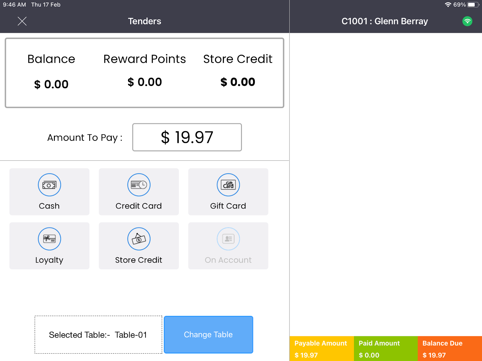482x361 pixels.
Task: Tap the greyed-out On Account icon
Action: (228, 239)
